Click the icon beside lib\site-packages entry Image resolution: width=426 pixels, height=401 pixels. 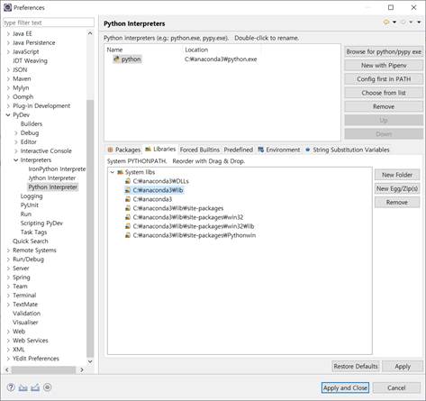[128, 208]
